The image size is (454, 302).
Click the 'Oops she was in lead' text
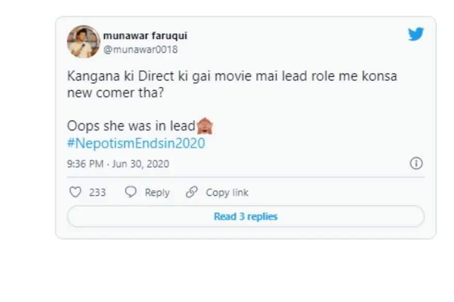click(131, 126)
